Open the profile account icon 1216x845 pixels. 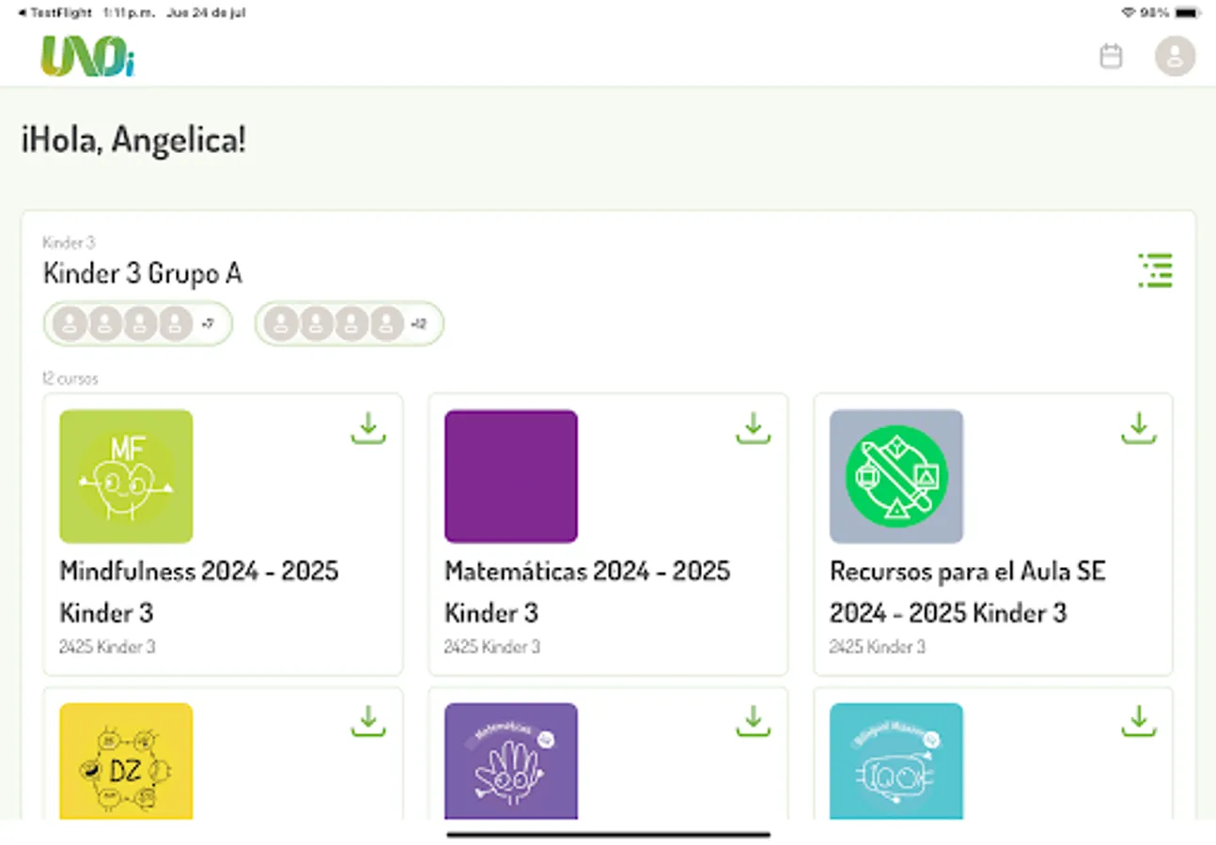[1176, 55]
